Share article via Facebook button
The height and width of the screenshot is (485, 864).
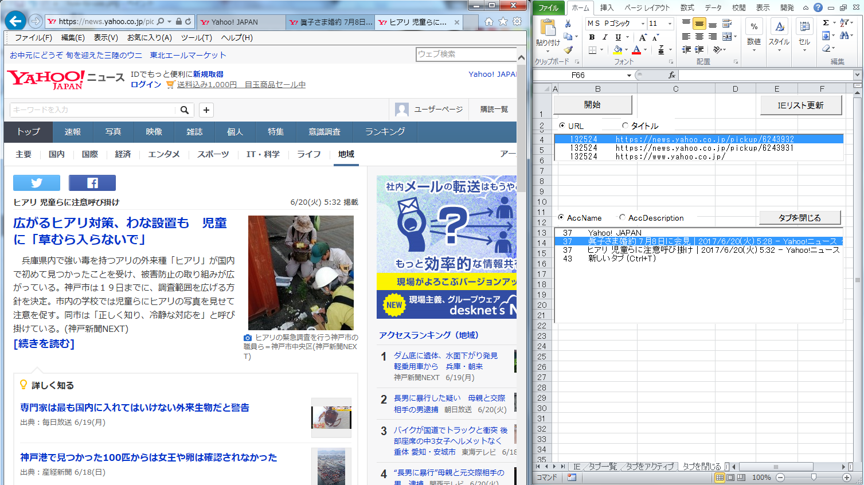pos(92,183)
